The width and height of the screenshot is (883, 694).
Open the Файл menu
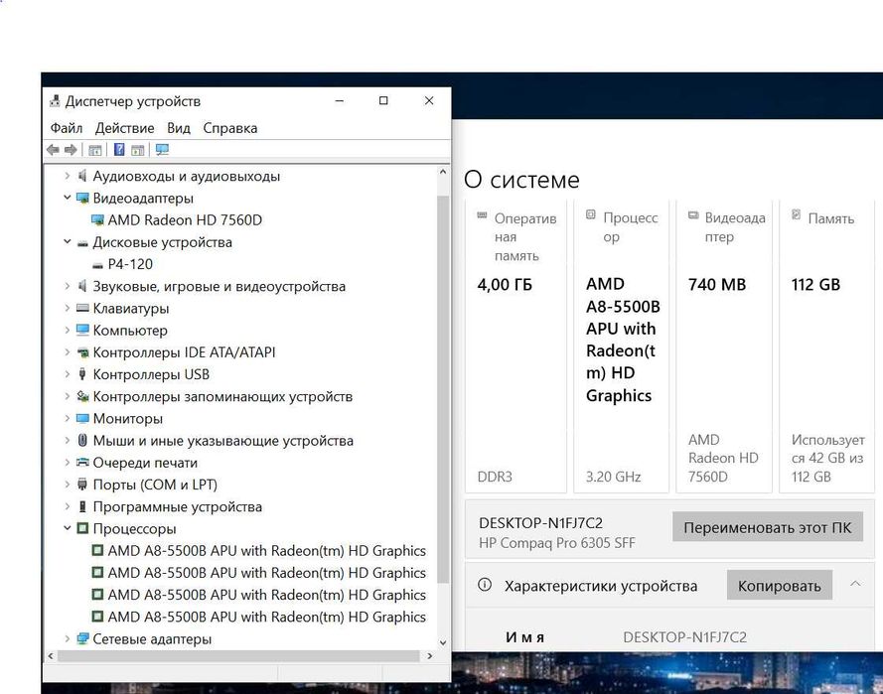(x=67, y=128)
